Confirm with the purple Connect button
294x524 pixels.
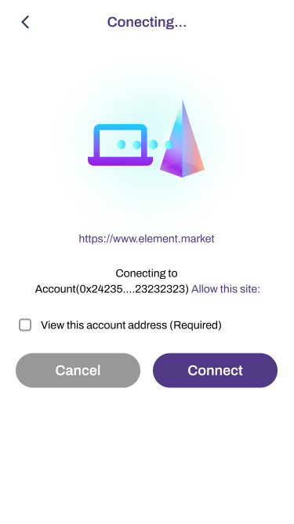tap(215, 370)
